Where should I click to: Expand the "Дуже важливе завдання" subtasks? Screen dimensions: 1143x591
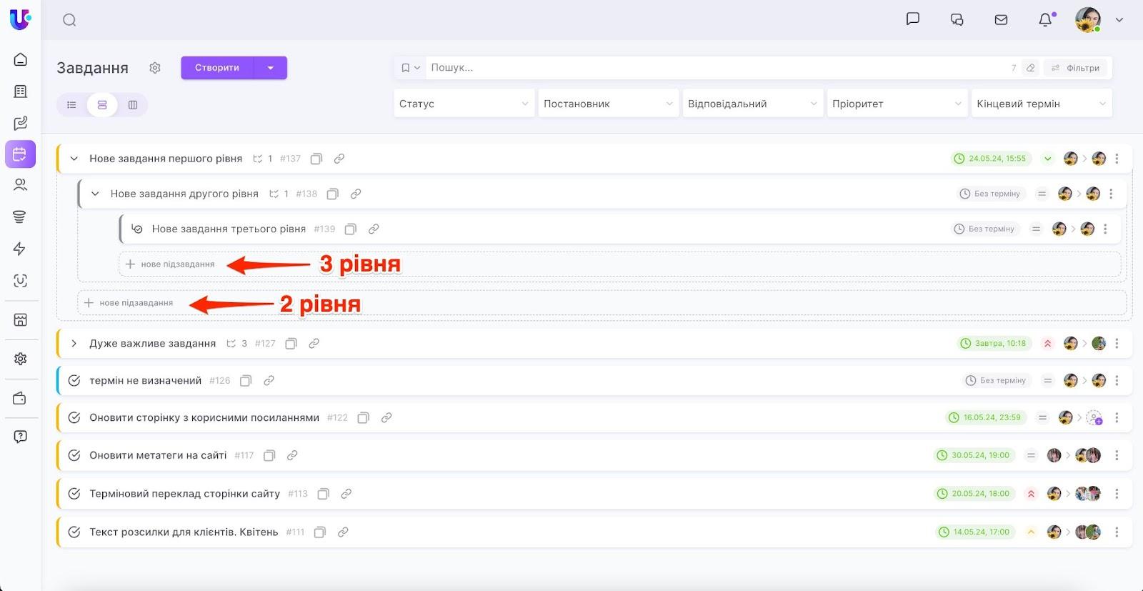[x=74, y=344]
